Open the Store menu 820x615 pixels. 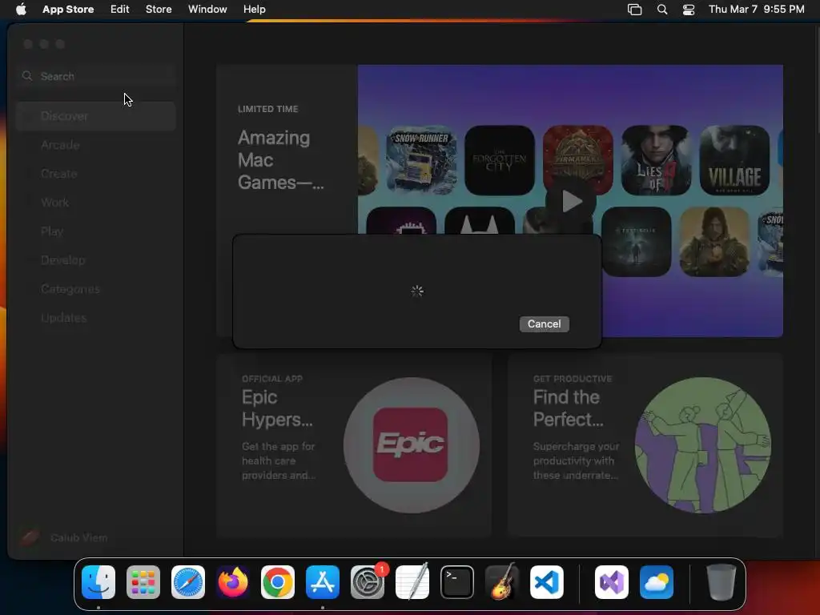[159, 9]
